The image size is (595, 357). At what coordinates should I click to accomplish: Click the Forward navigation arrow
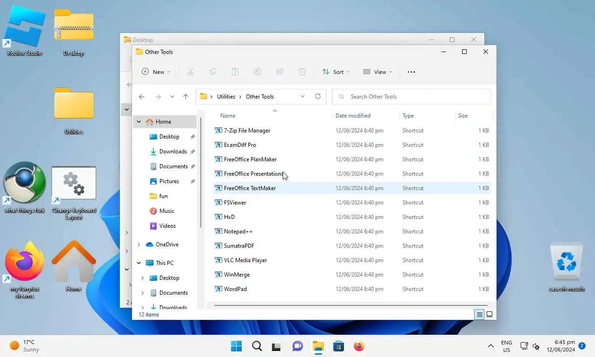pos(158,97)
